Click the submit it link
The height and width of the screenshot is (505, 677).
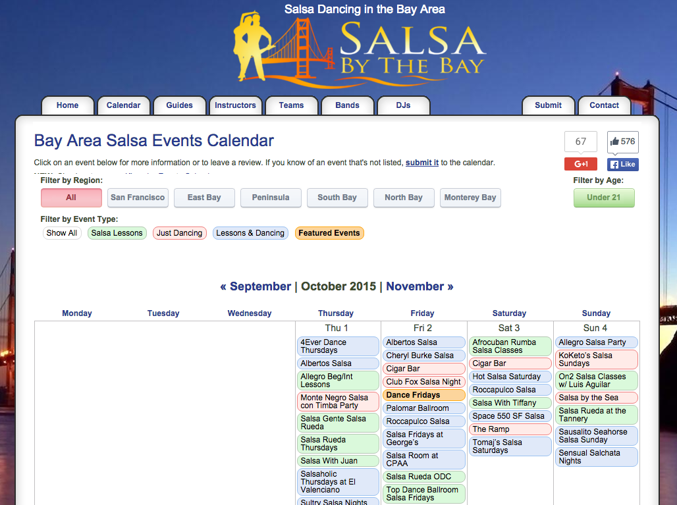point(422,163)
